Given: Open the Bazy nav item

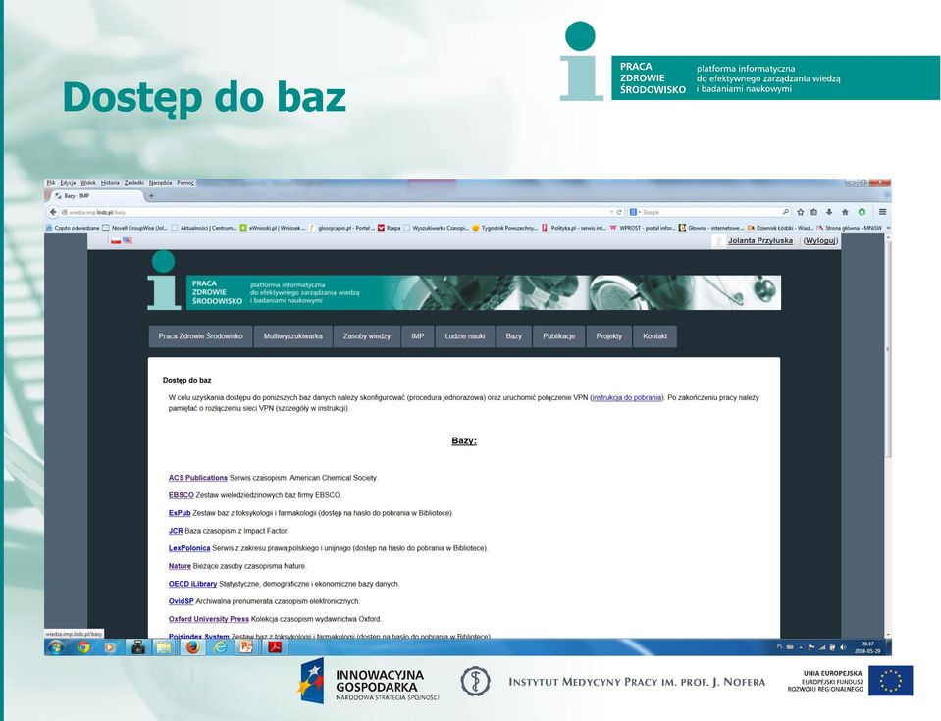Looking at the screenshot, I should [514, 336].
